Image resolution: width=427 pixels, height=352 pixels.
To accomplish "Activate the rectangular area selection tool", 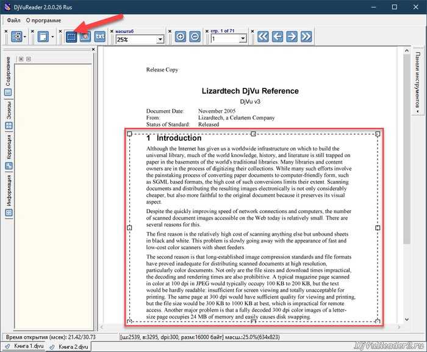I will point(71,37).
